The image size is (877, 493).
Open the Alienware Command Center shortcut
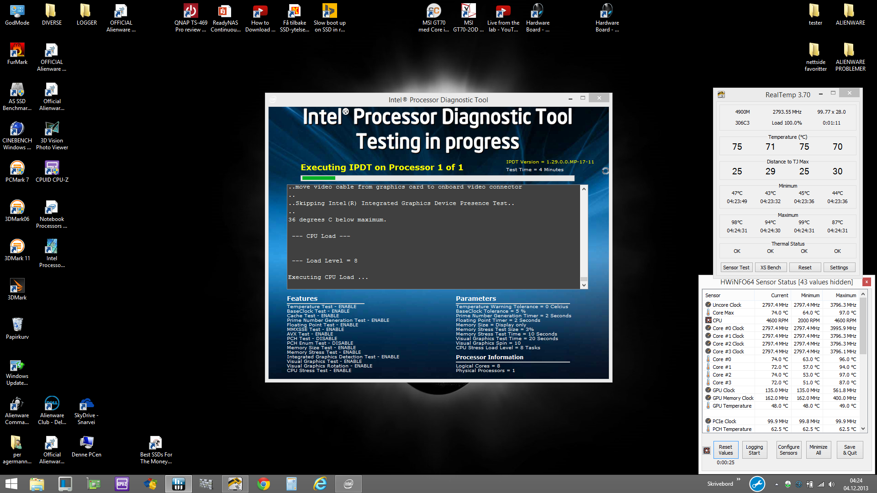(17, 411)
